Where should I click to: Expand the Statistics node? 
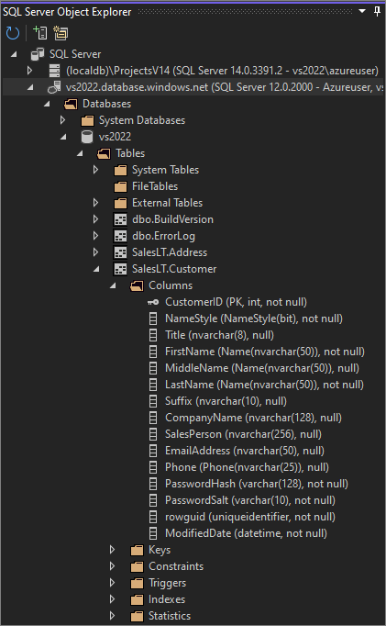[x=113, y=616]
